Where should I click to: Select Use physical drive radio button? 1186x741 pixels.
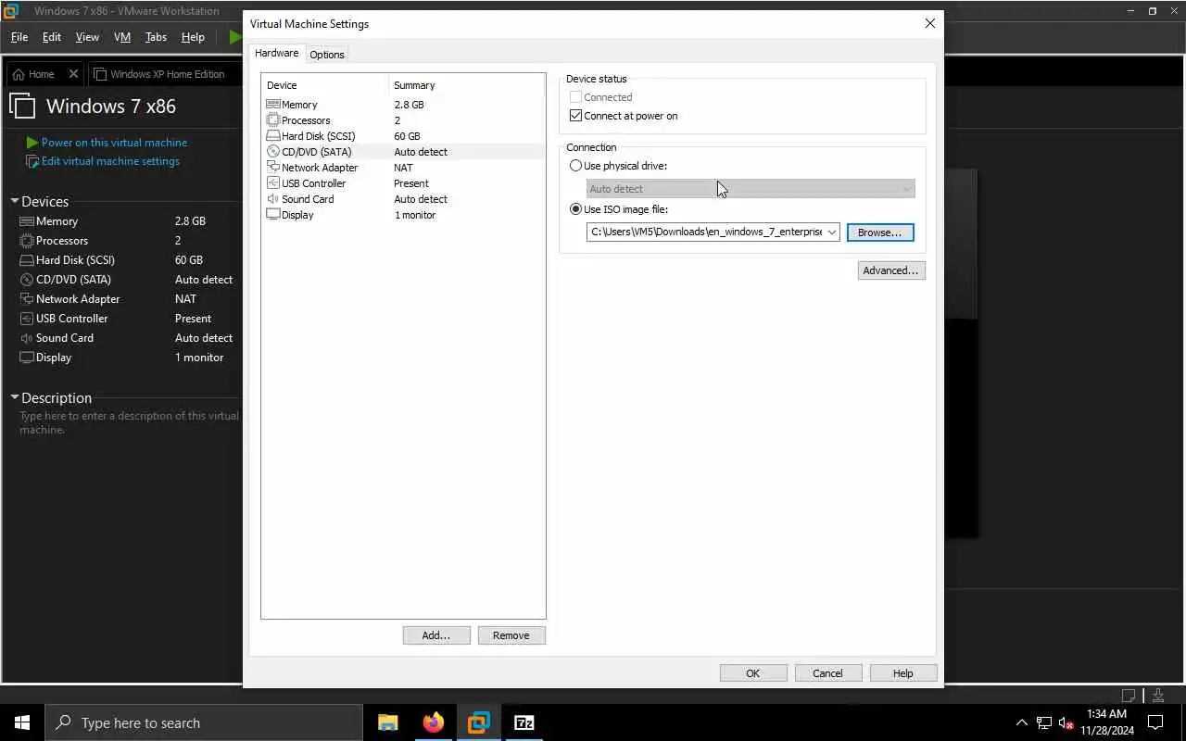coord(576,166)
